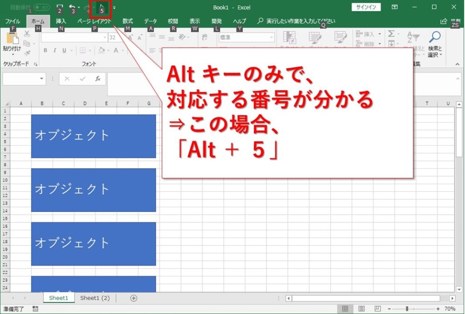Click the new sheet plus icon
The image size is (465, 314).
(134, 298)
